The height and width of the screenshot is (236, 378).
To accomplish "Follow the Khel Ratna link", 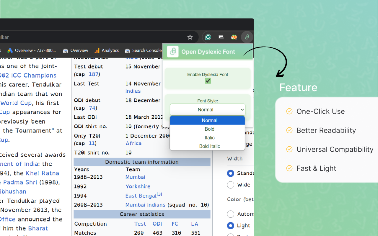I will [x=43, y=173].
